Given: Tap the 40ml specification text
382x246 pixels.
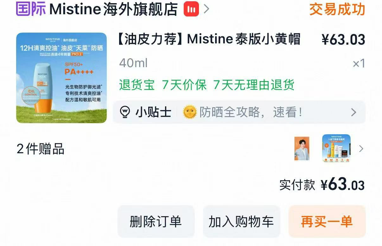Looking at the screenshot, I should click(x=133, y=63).
